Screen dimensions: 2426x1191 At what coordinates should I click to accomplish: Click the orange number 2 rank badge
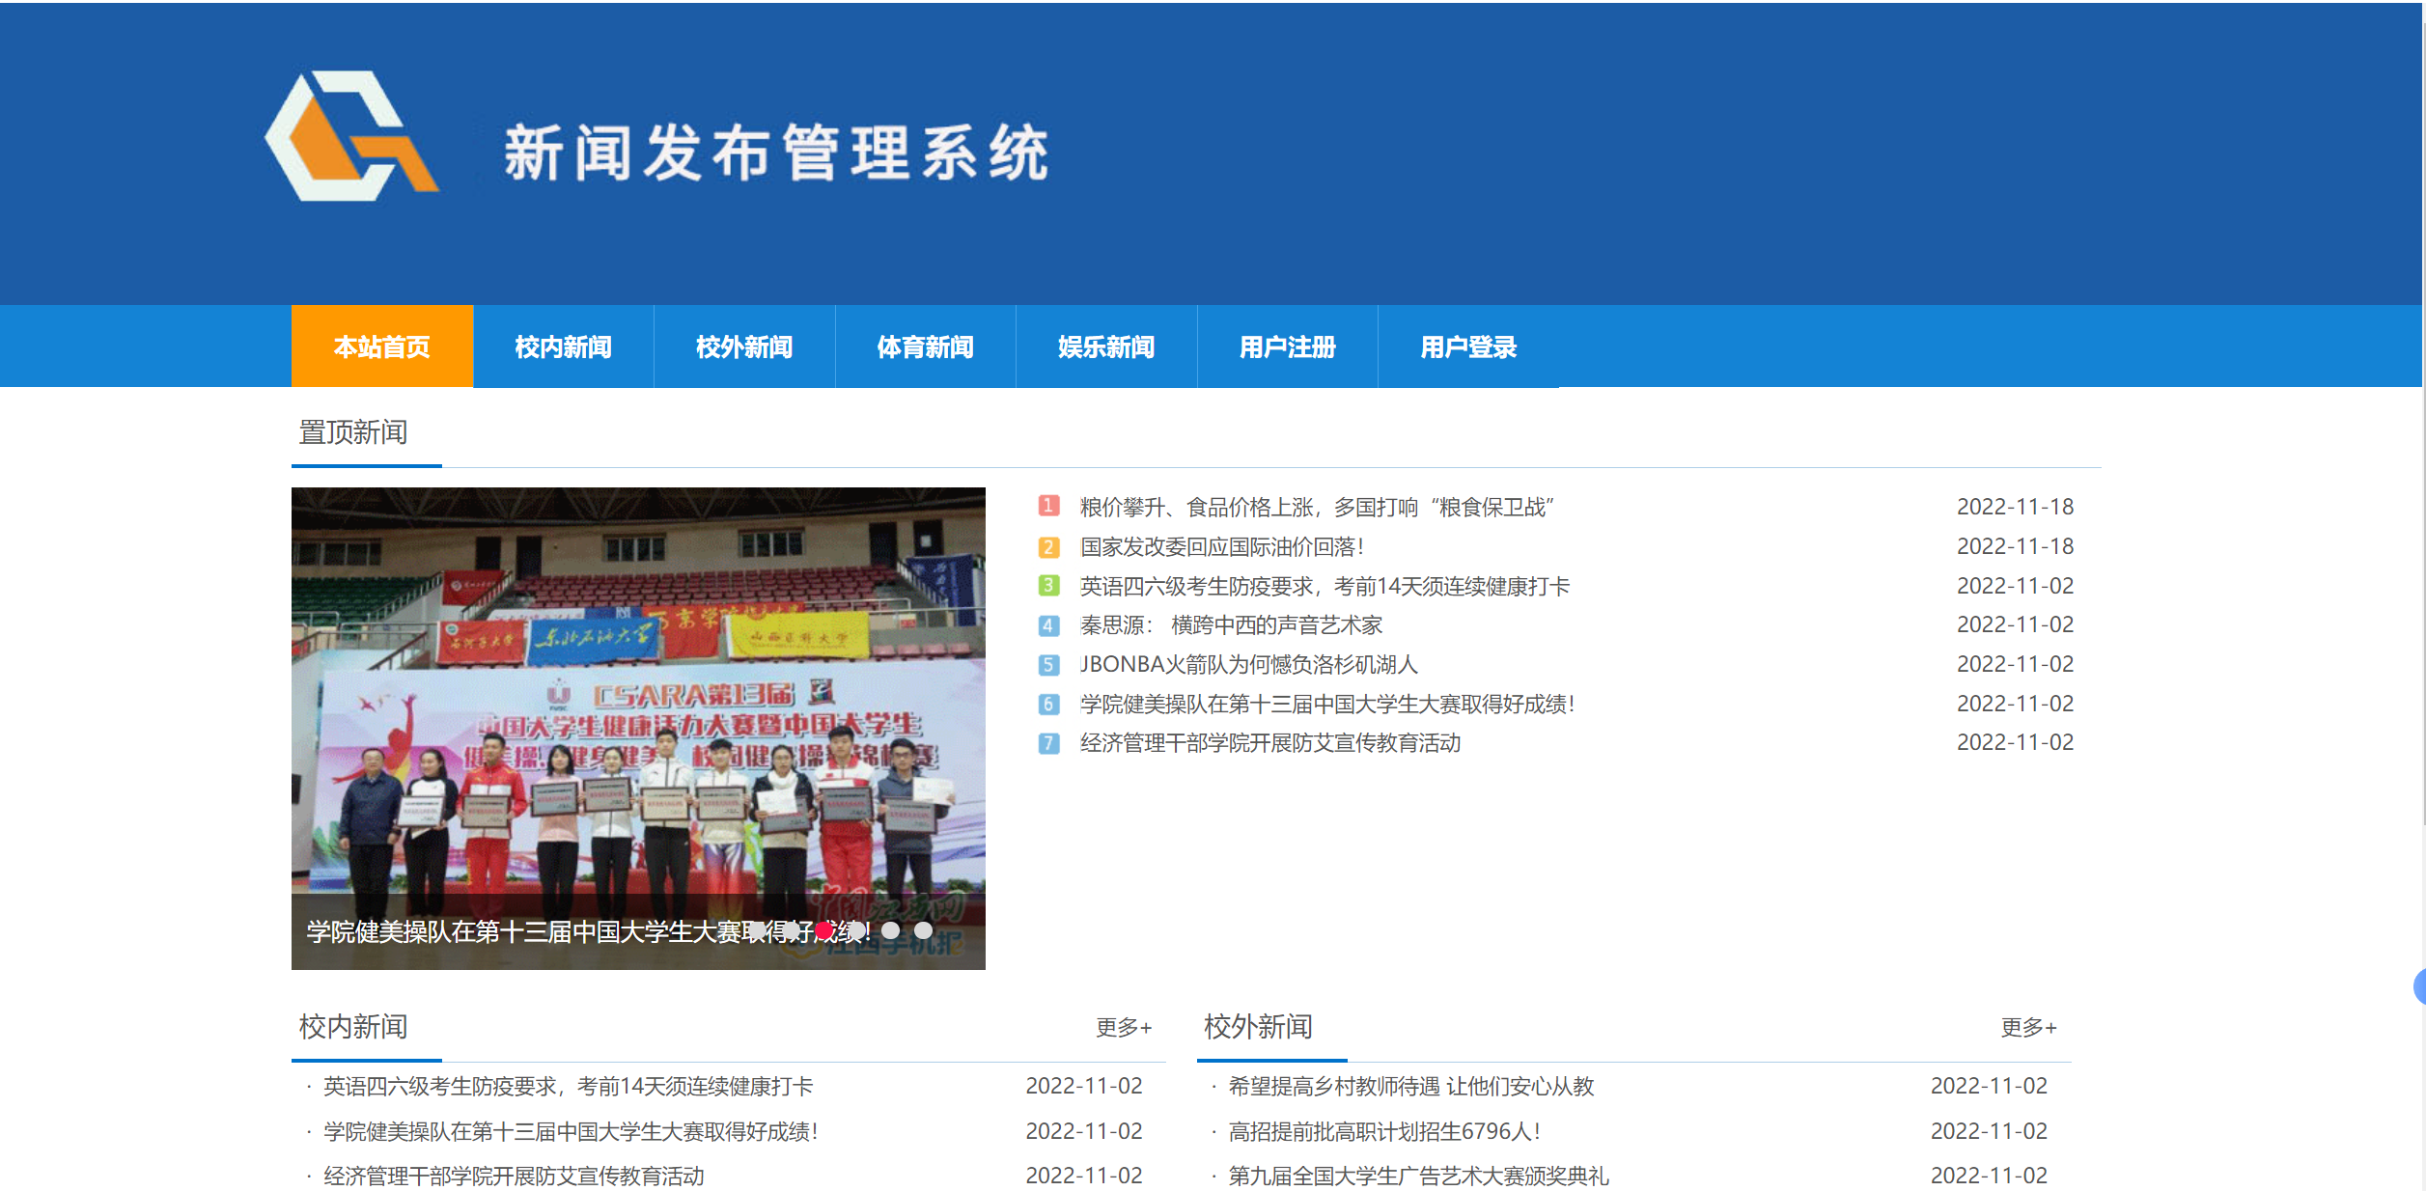1048,547
